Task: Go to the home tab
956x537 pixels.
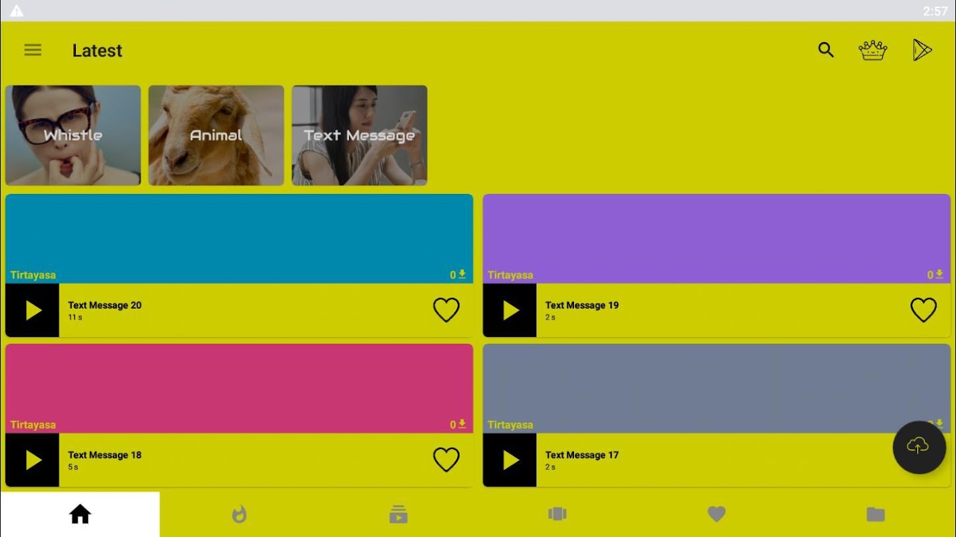Action: tap(80, 515)
